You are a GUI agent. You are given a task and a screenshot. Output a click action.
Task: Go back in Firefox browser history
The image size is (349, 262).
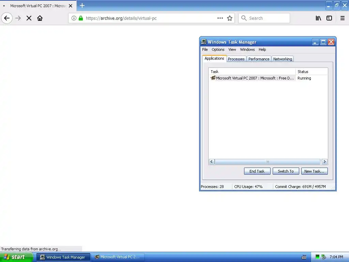(x=7, y=18)
